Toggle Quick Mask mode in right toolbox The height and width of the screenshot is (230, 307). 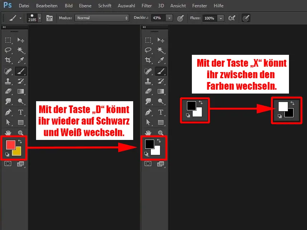(148, 164)
